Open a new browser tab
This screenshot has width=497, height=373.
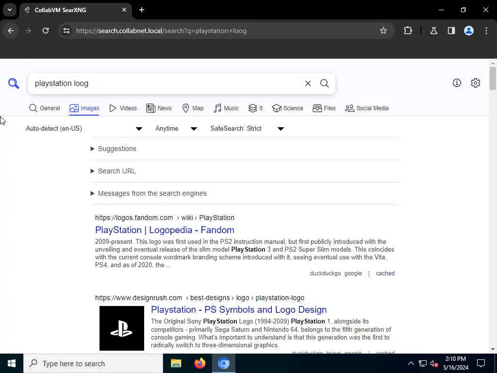[142, 10]
